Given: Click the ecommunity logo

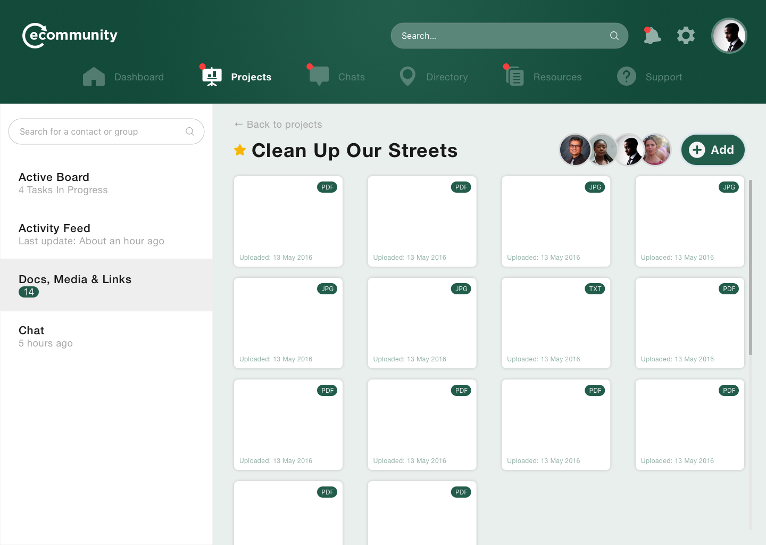Looking at the screenshot, I should click(70, 36).
